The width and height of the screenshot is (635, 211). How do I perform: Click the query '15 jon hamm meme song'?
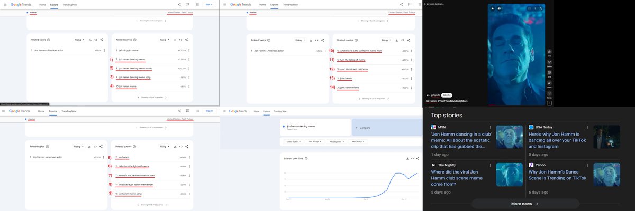[x=129, y=194]
